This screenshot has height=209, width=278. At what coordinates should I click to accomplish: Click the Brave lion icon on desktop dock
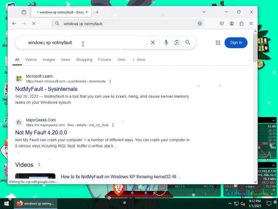[119, 189]
